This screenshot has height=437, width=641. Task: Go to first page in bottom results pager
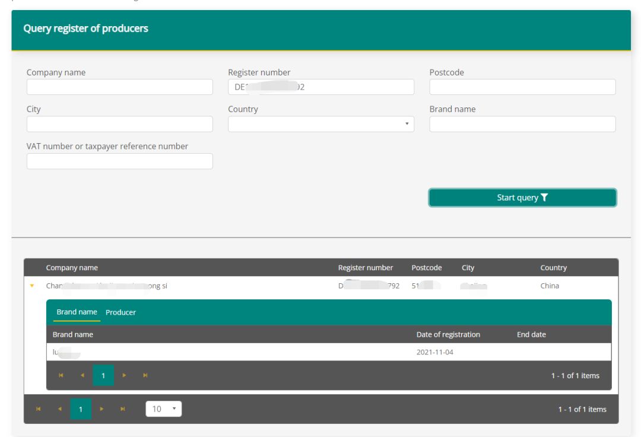click(x=38, y=409)
